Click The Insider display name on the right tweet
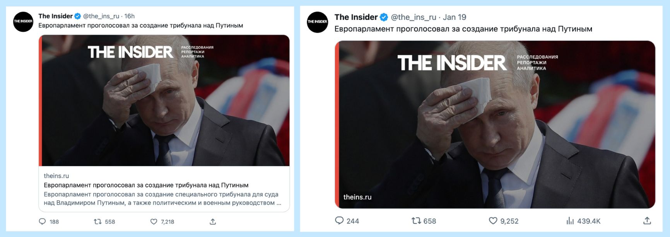This screenshot has height=237, width=670. [356, 16]
